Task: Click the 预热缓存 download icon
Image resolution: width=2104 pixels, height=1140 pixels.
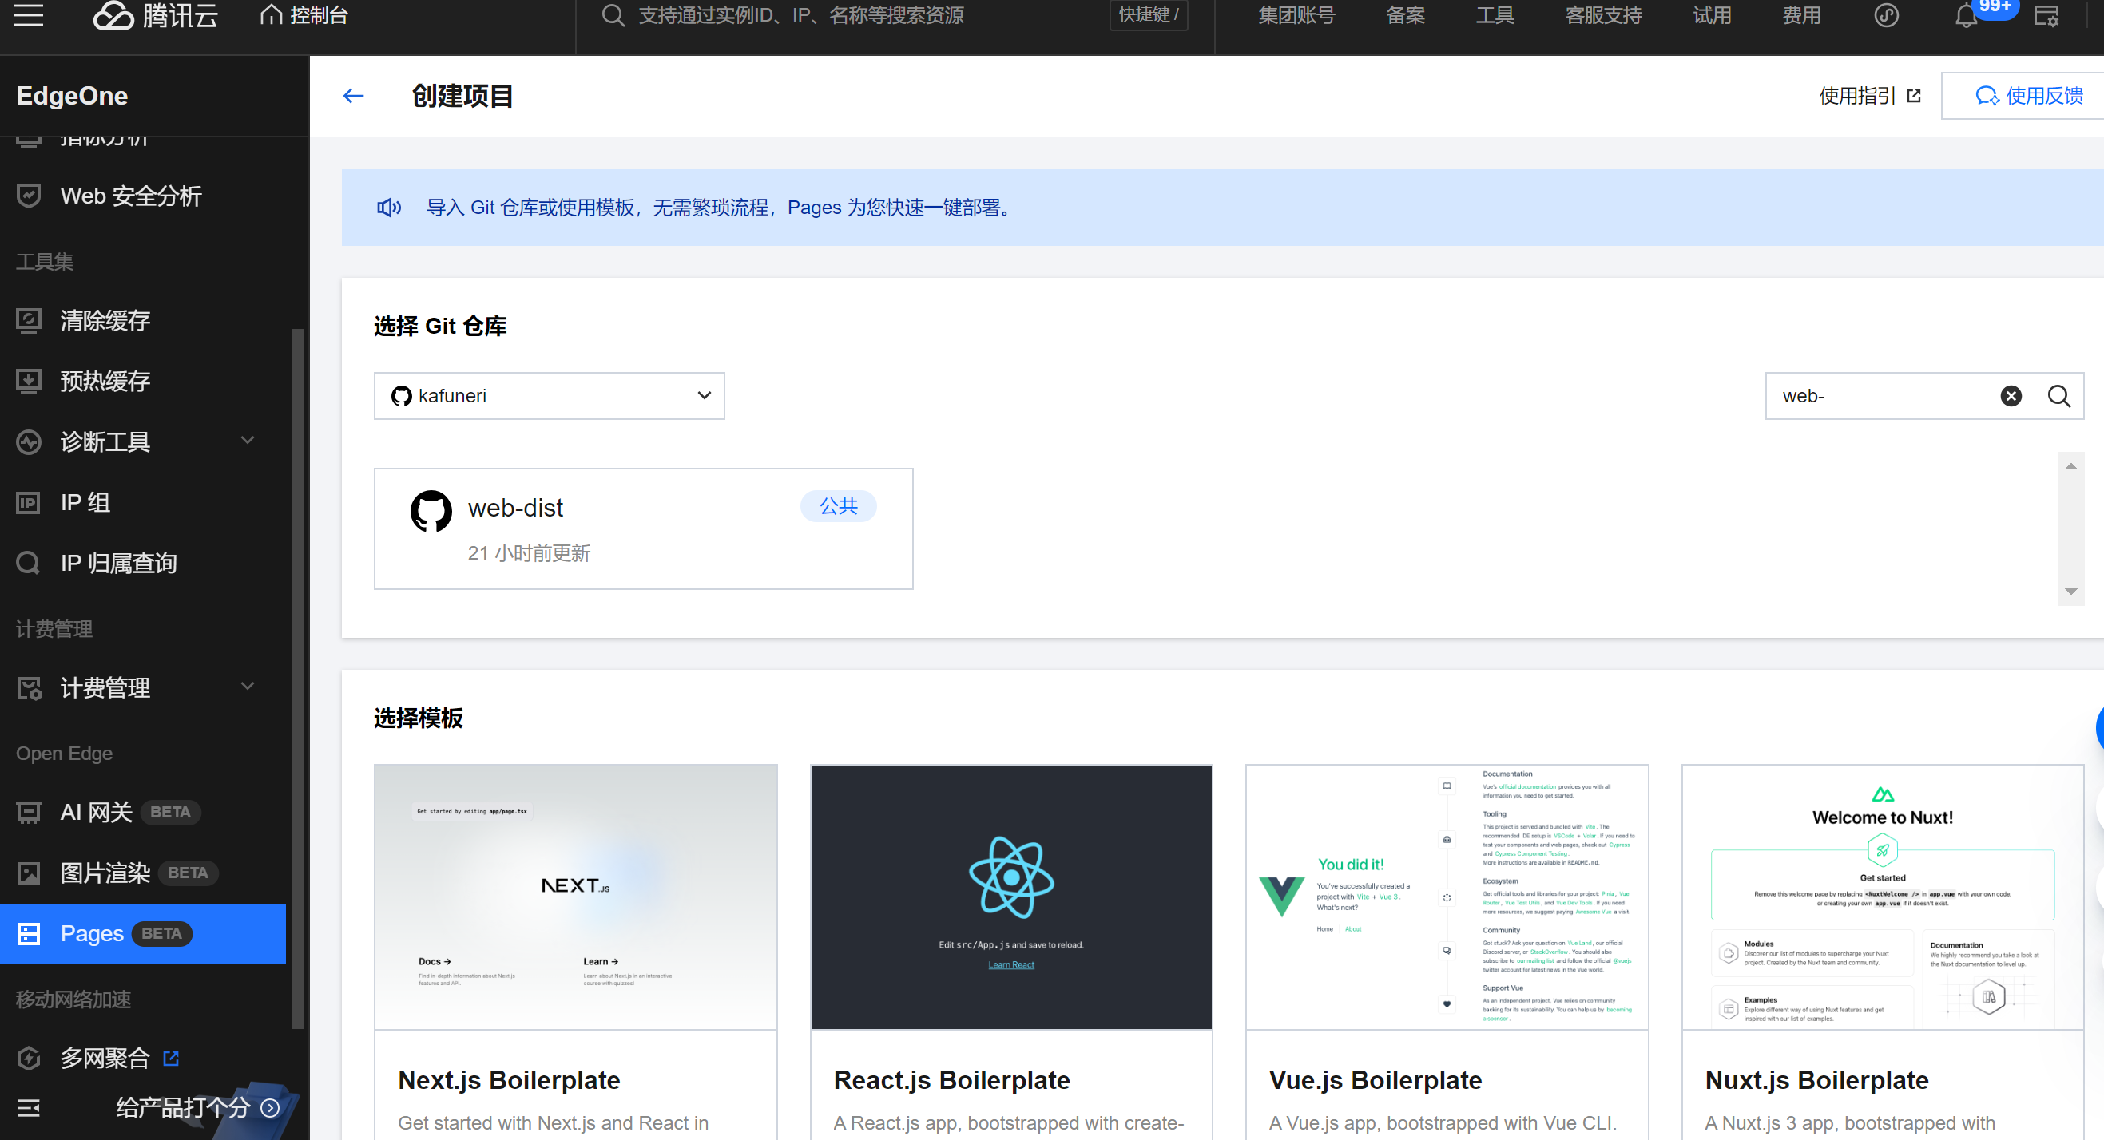Action: [x=29, y=381]
